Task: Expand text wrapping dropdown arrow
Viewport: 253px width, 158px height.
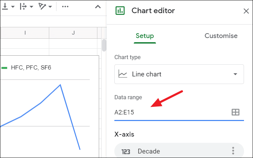Action: [x=32, y=7]
